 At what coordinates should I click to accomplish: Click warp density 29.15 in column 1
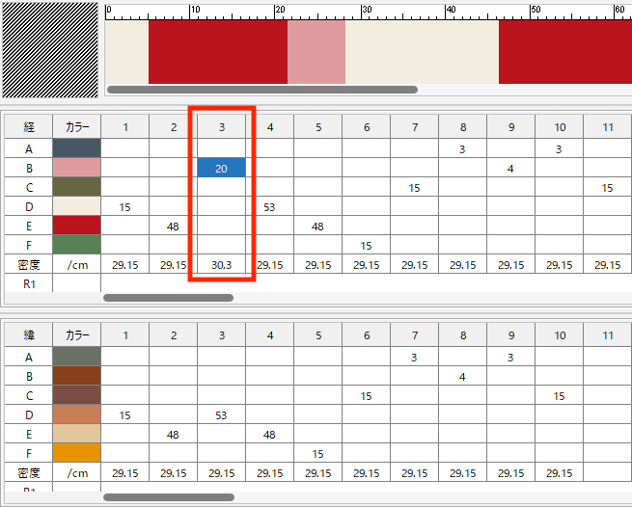[124, 264]
